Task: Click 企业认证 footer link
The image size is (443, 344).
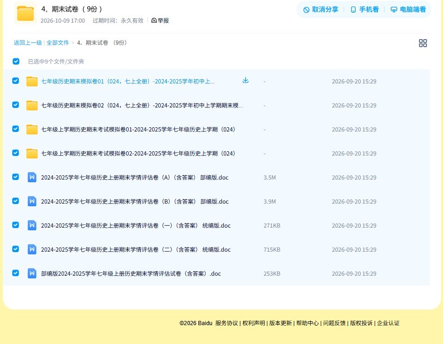Action: click(x=388, y=323)
